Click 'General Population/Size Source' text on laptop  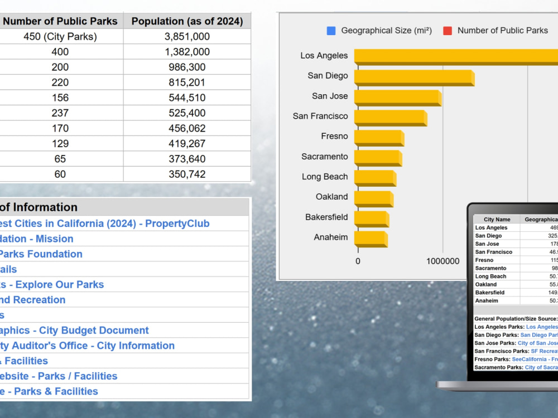tap(516, 319)
